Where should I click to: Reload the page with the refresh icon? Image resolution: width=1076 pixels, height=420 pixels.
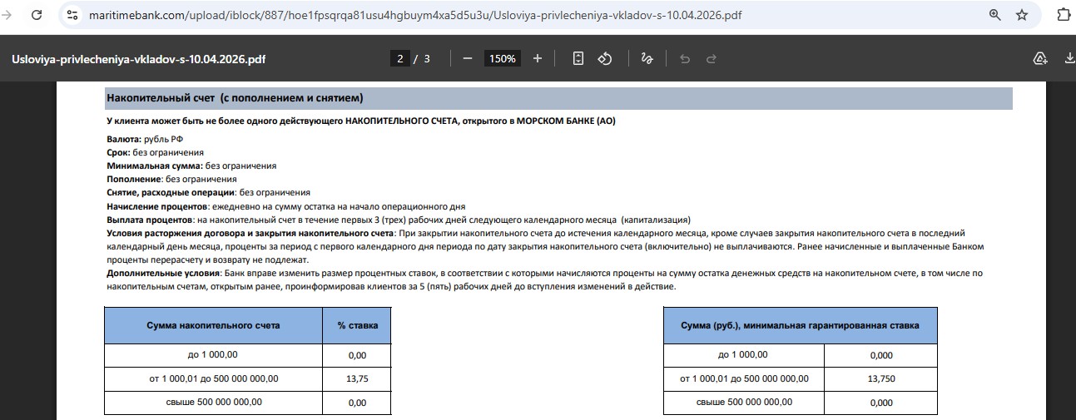[37, 15]
